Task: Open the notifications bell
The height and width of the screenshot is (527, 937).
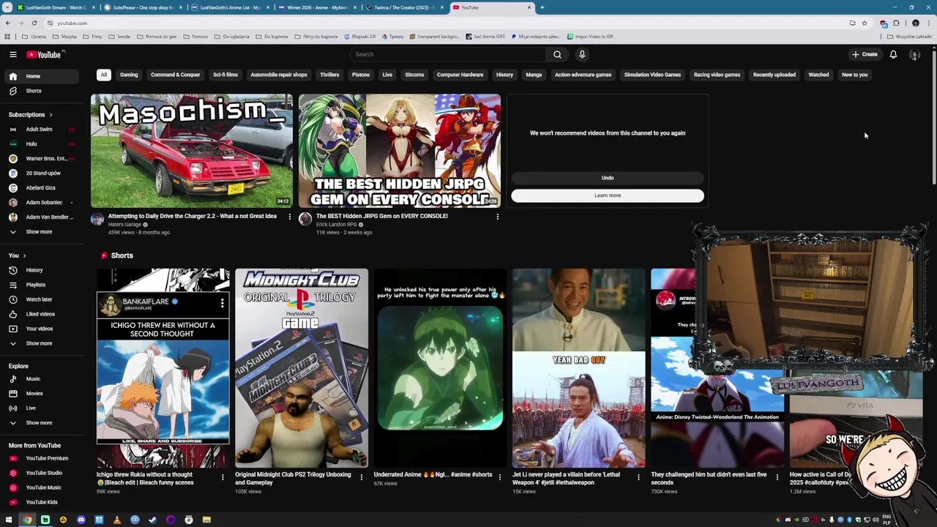Action: 893,54
